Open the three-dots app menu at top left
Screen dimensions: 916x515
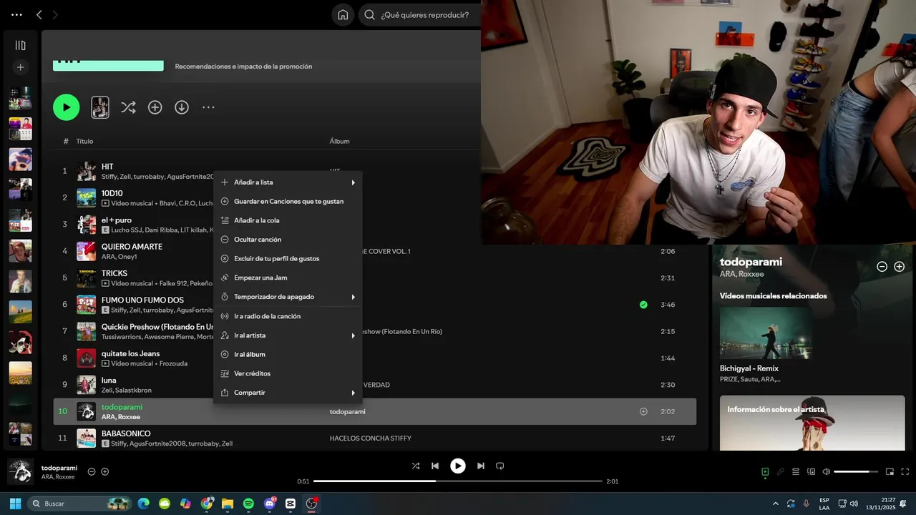point(16,14)
